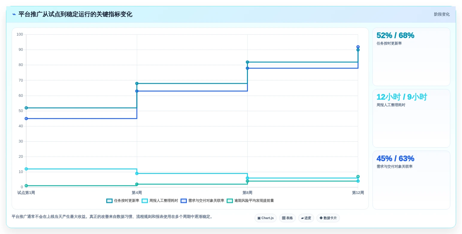The image size is (462, 234).
Task: Click the 需求与交付对象关联率 point at 第12周 (92)
Action: (358, 47)
